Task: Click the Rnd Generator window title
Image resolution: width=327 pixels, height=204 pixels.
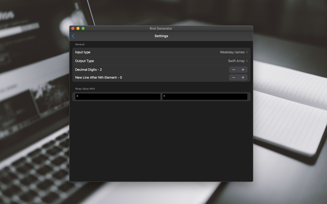Action: click(x=161, y=28)
